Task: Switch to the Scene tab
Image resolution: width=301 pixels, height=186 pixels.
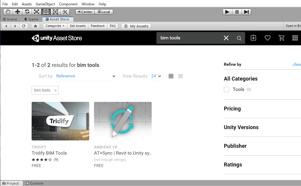Action: (x=10, y=19)
